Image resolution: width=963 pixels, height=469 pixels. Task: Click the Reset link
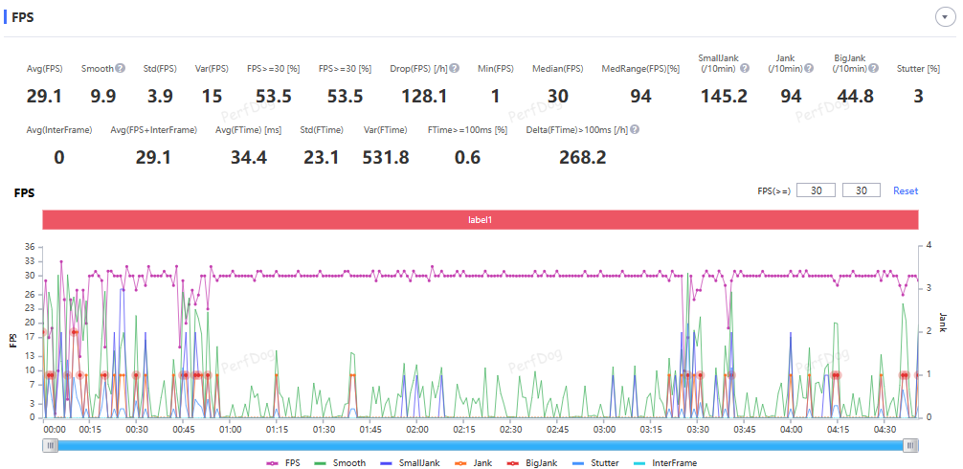[x=906, y=190]
